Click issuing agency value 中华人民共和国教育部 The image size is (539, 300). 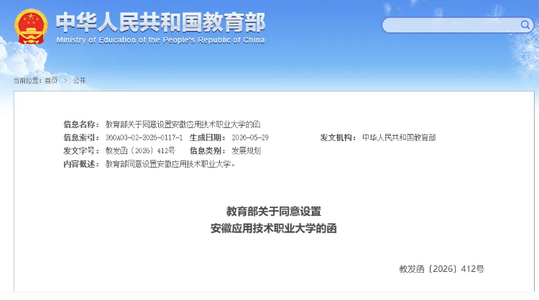[399, 137]
